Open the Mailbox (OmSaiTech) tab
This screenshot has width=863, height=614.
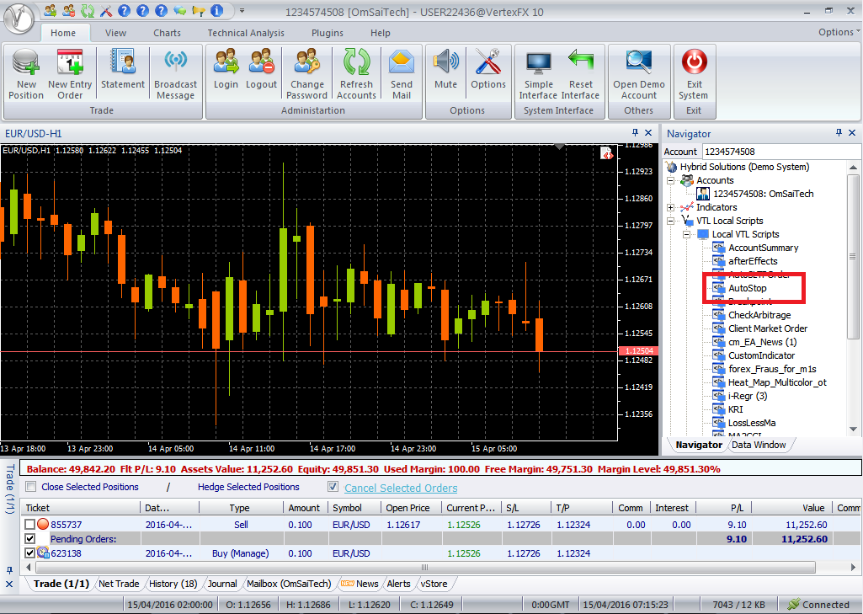click(289, 584)
